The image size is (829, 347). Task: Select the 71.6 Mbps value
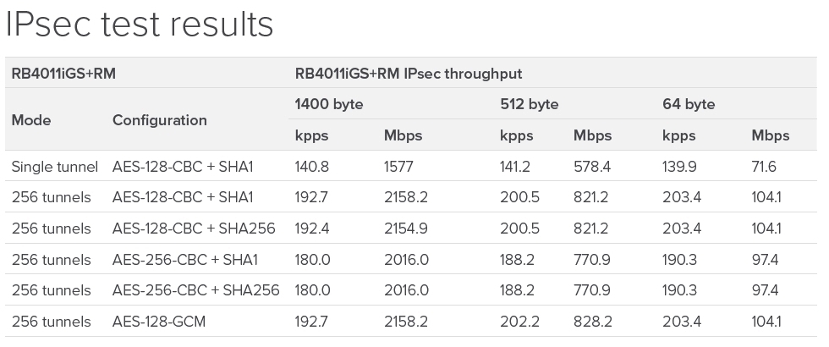coord(766,167)
